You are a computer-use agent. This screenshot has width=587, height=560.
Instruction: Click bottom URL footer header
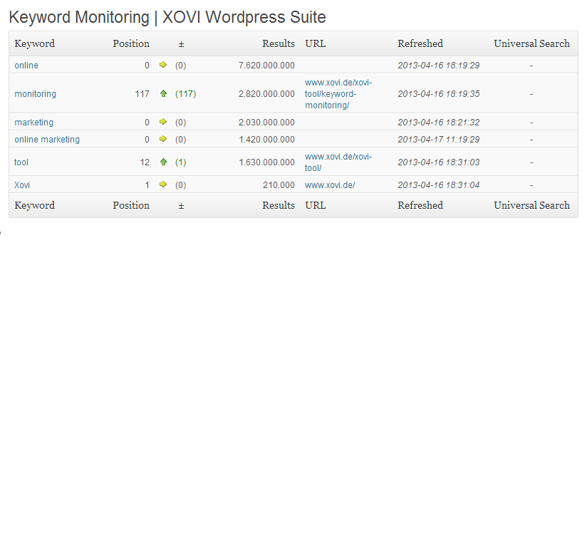tap(315, 205)
